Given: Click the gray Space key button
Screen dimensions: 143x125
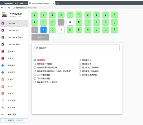Looking at the screenshot, I should tap(40, 37).
